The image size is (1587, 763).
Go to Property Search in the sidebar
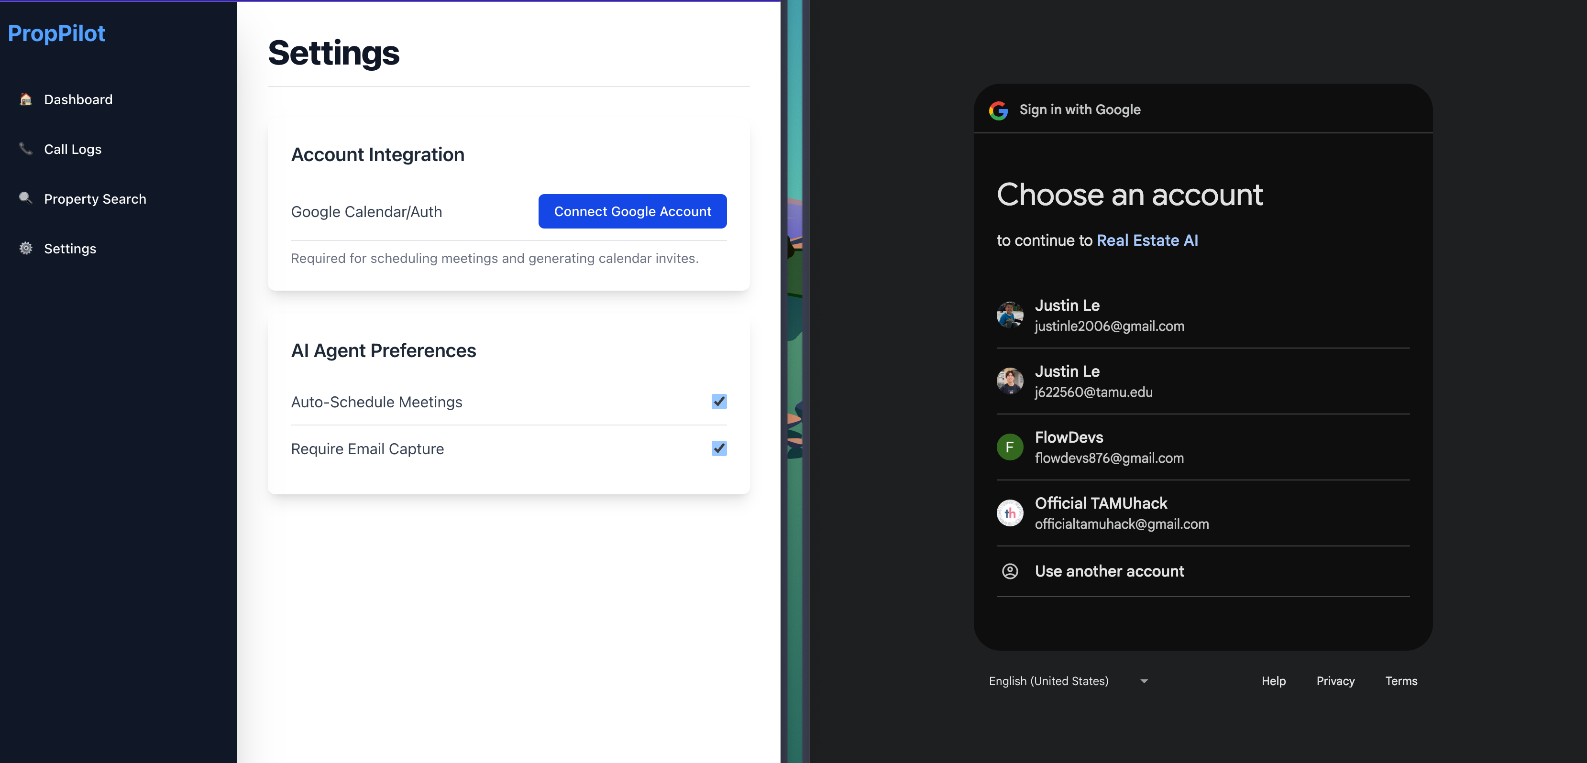pyautogui.click(x=95, y=199)
